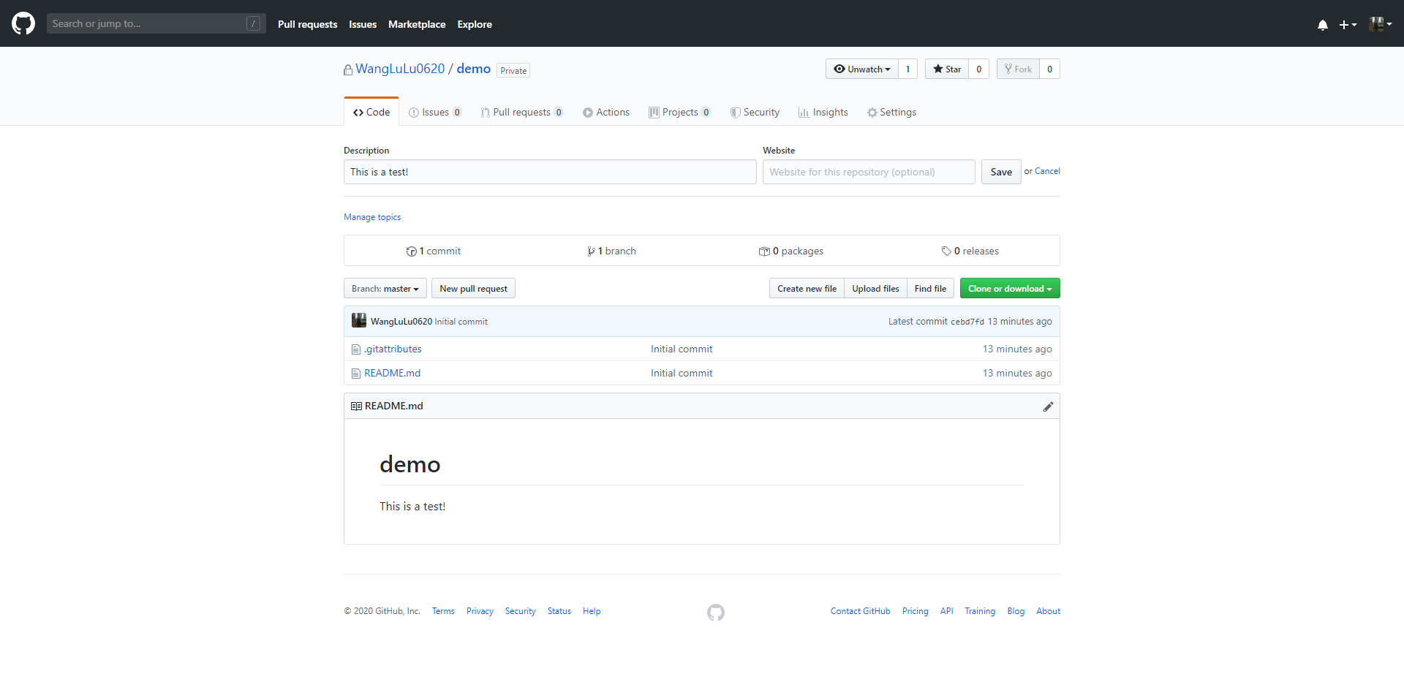Screen dimensions: 1404x685
Task: Open the repository Pull requests tab
Action: click(522, 112)
